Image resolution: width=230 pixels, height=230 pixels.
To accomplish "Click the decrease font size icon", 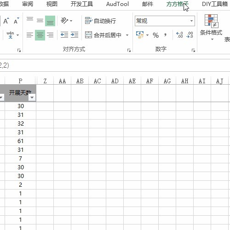I will (x=17, y=21).
